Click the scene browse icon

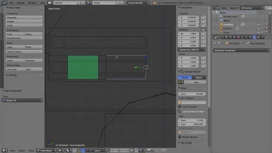[x=89, y=3]
